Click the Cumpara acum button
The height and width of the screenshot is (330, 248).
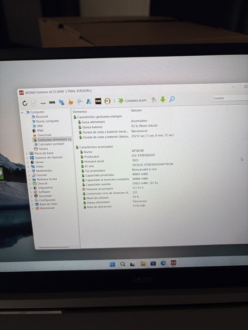pos(132,100)
